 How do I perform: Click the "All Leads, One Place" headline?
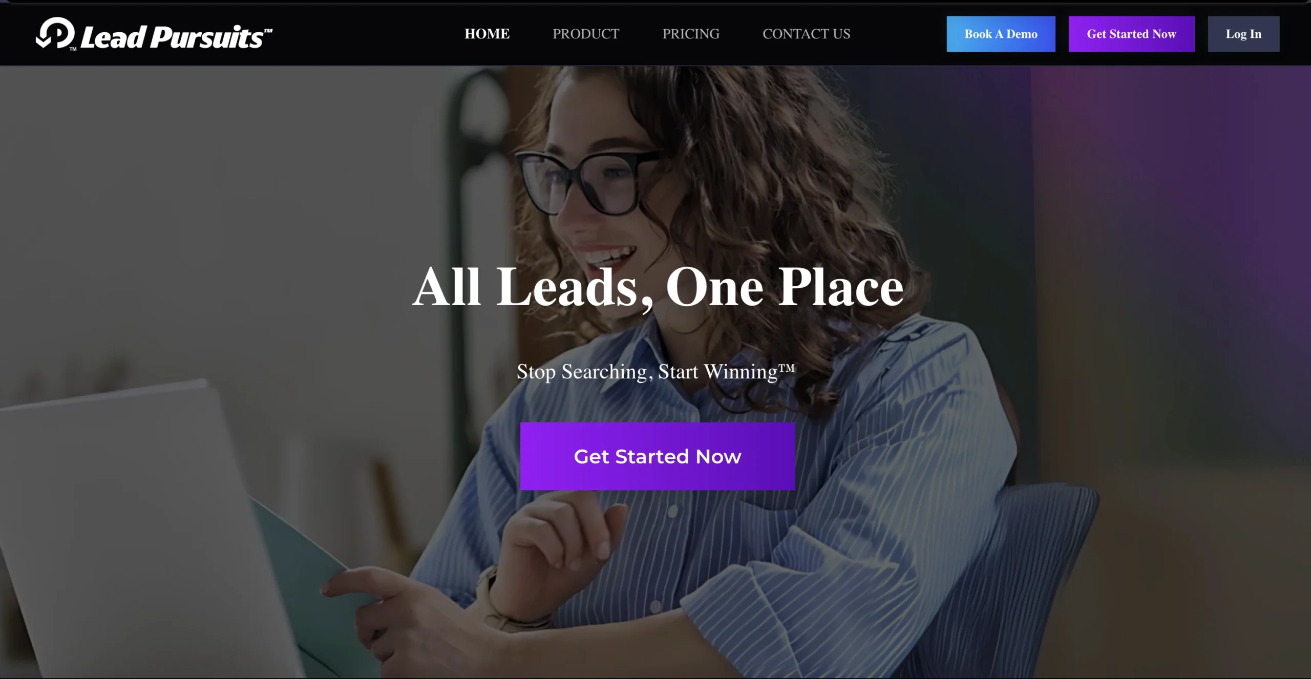[658, 287]
